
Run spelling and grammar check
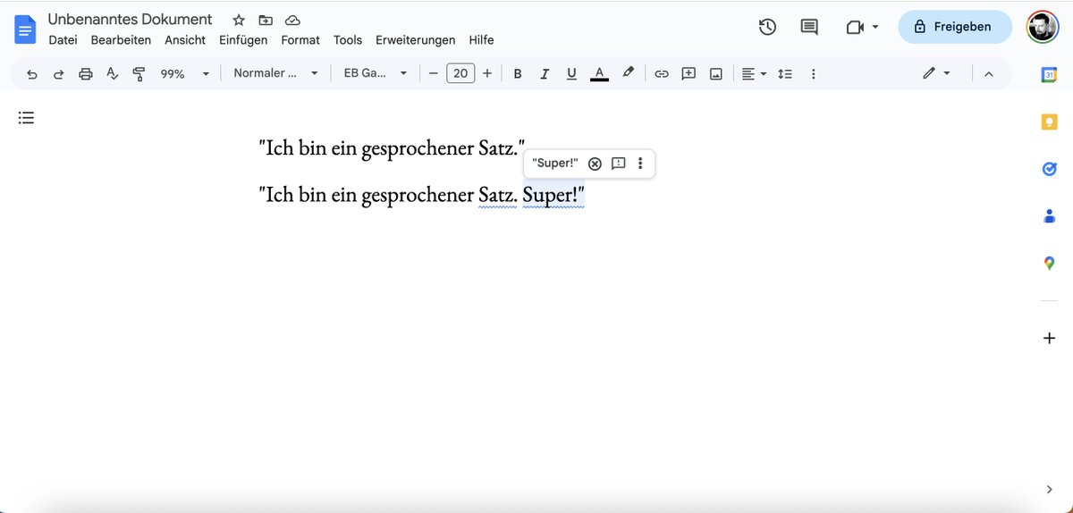[x=113, y=74]
